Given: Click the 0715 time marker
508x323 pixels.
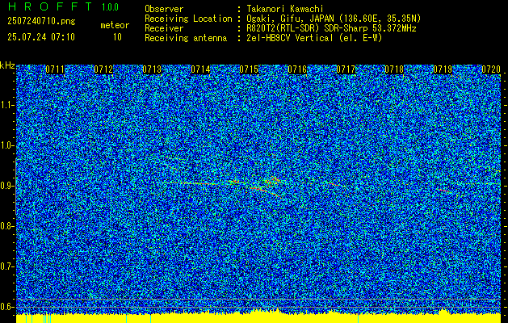Looking at the screenshot, I should (x=249, y=69).
